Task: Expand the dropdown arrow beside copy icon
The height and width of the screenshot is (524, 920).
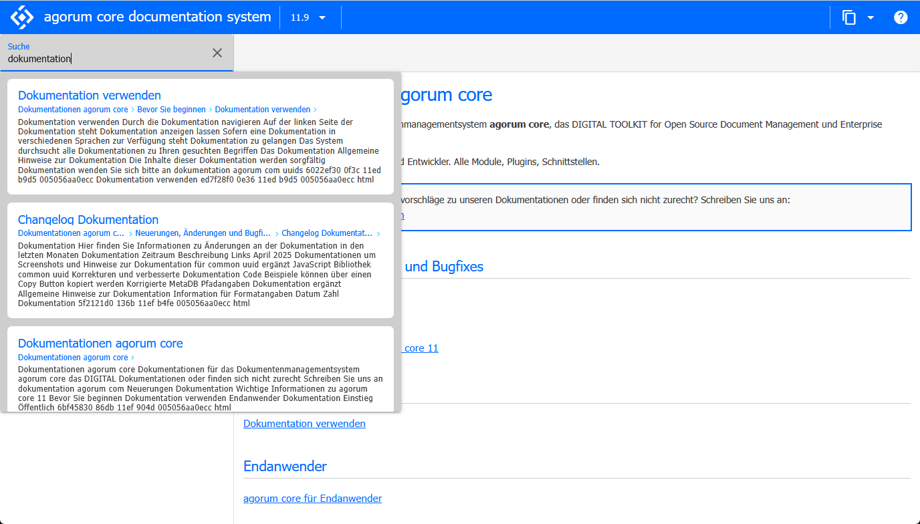Action: click(x=871, y=17)
